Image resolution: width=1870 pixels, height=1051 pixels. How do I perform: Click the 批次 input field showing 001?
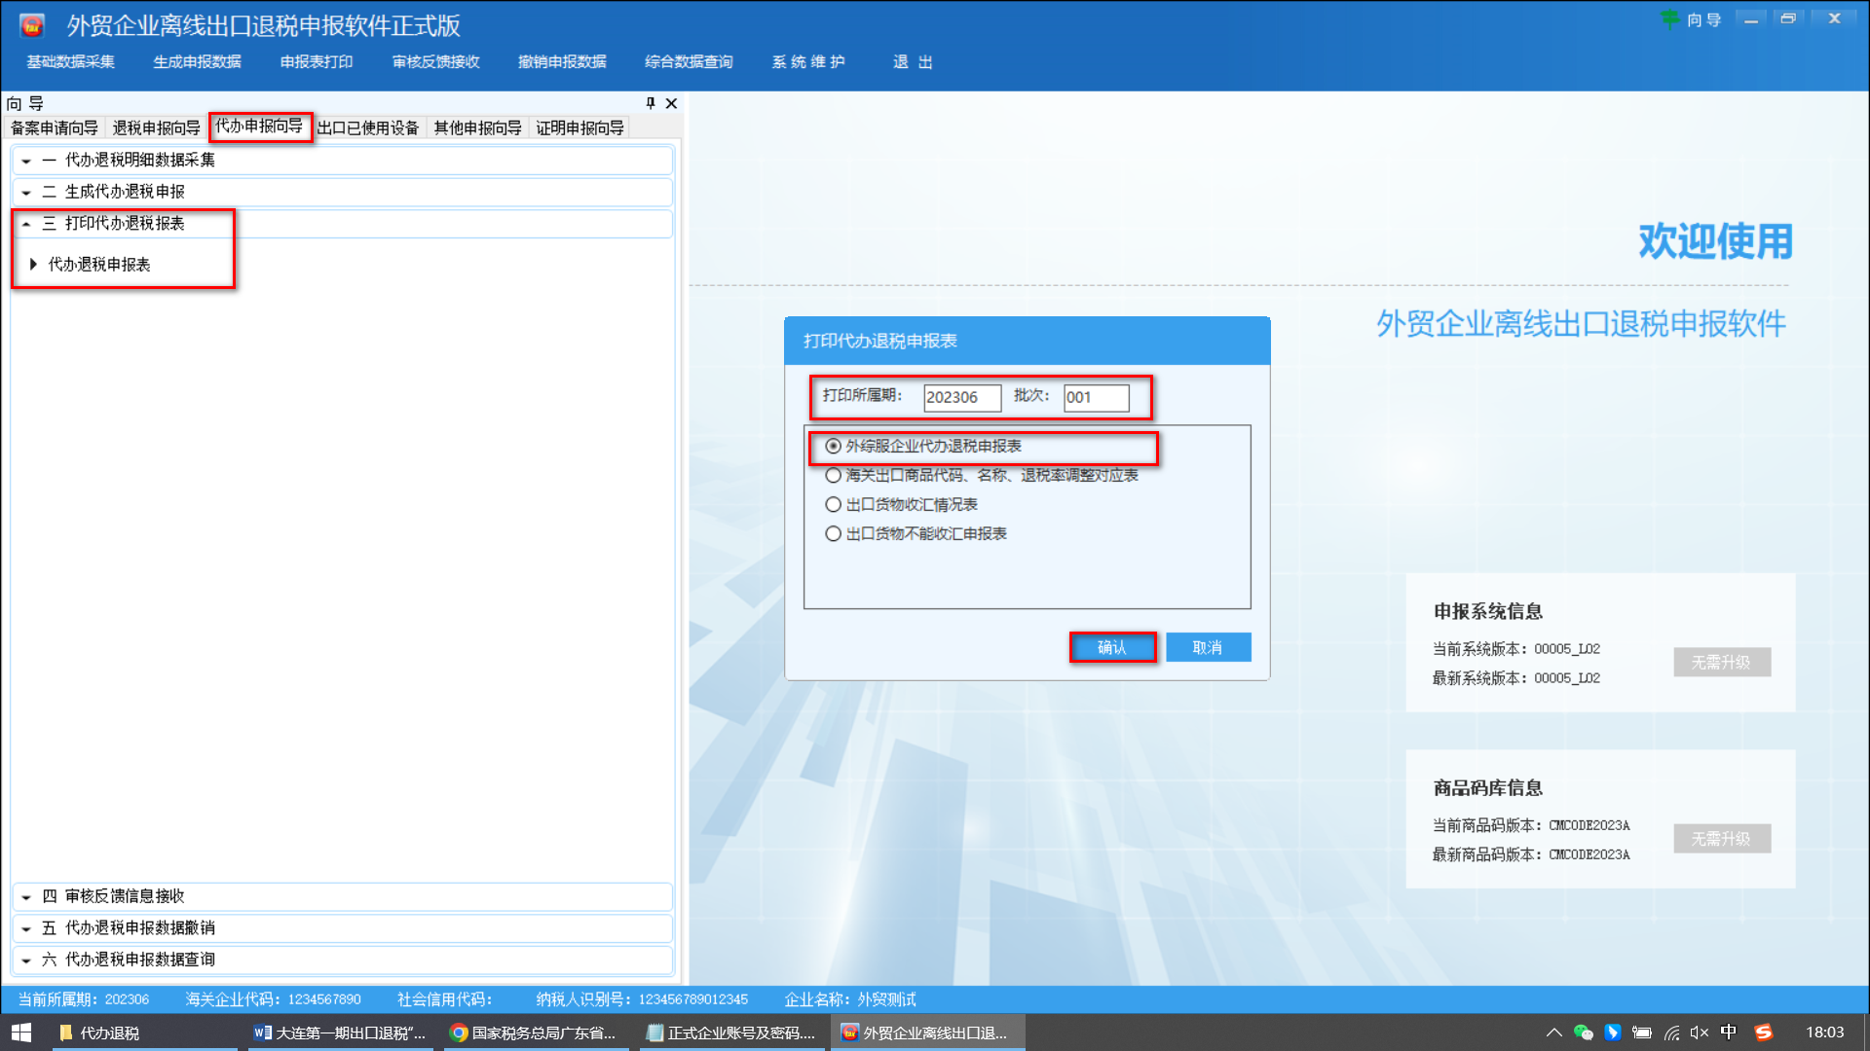click(x=1096, y=397)
